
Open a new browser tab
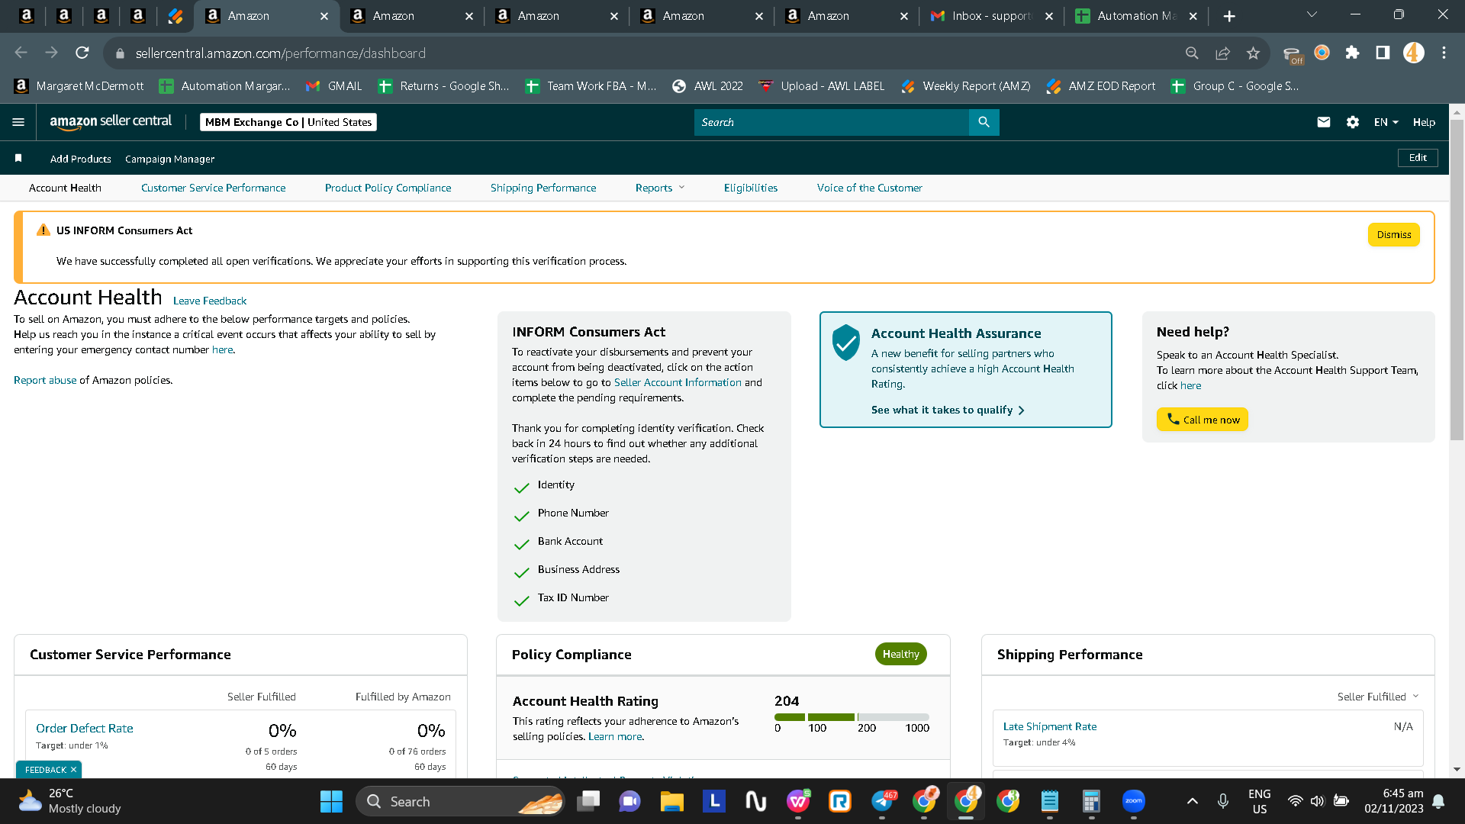pos(1229,16)
